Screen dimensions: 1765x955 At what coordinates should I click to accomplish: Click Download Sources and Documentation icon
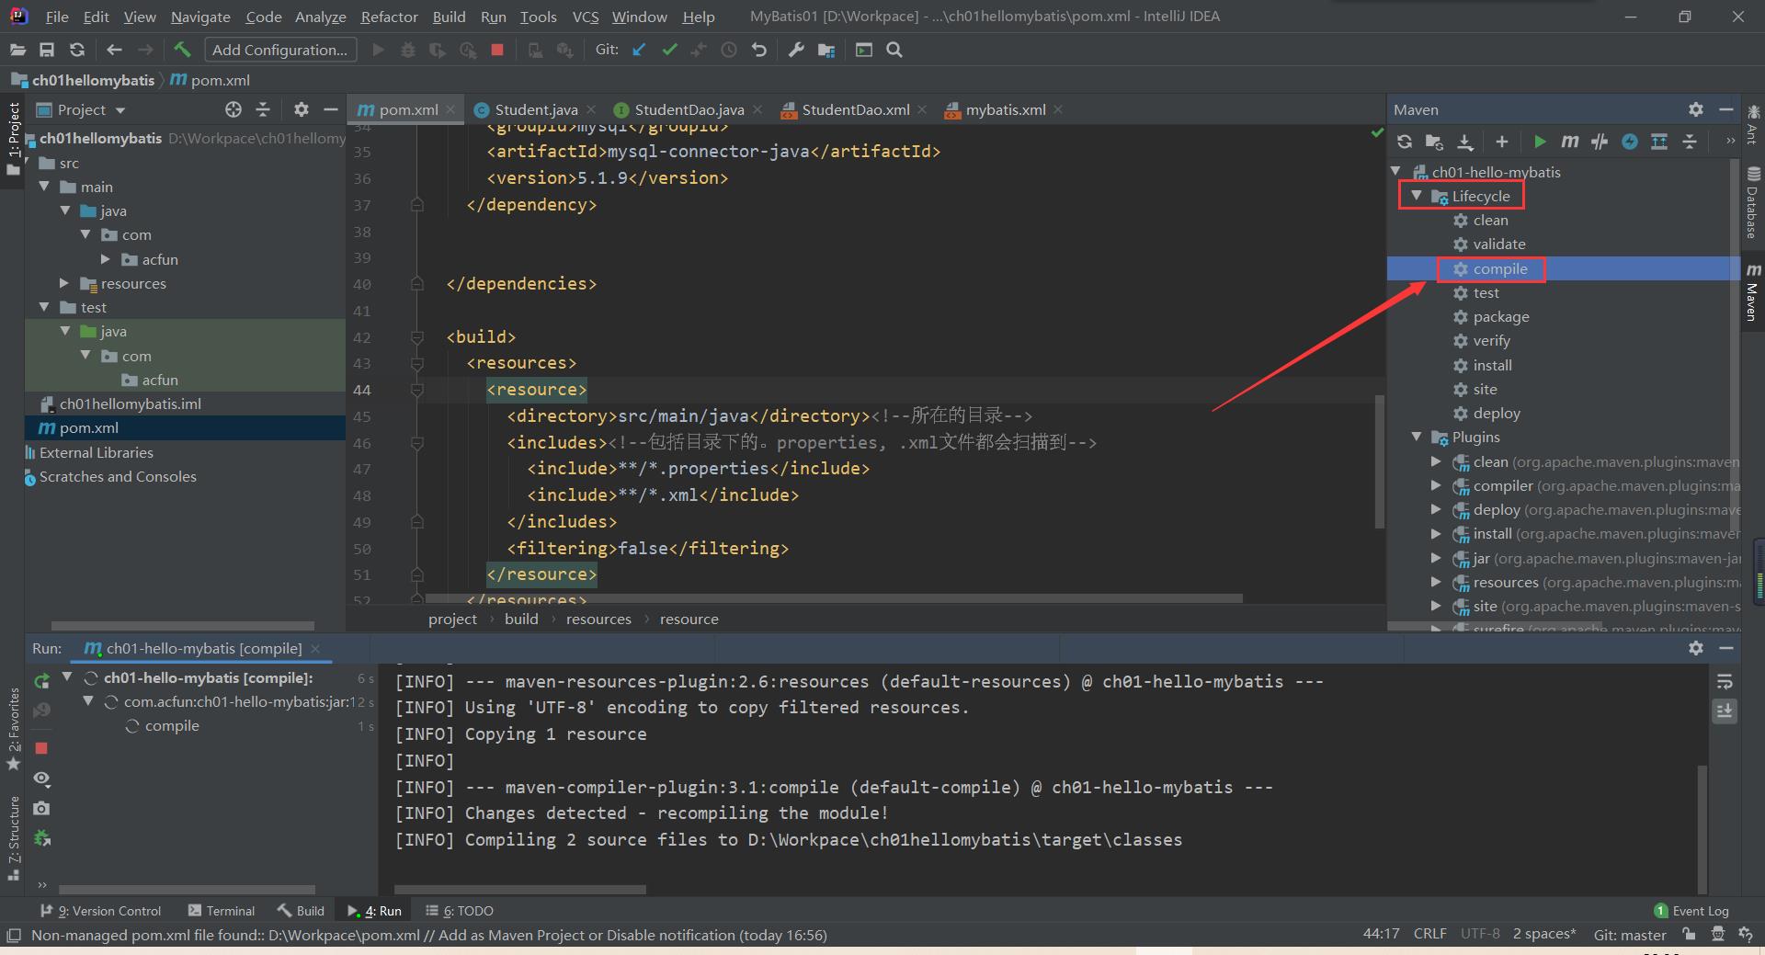click(1465, 142)
